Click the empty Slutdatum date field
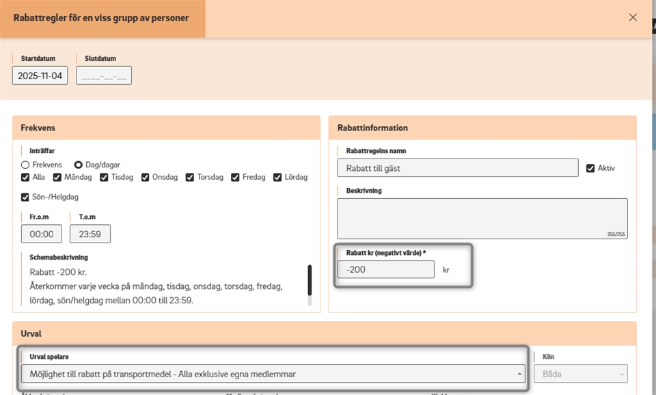Viewport: 656px width, 395px height. point(104,75)
